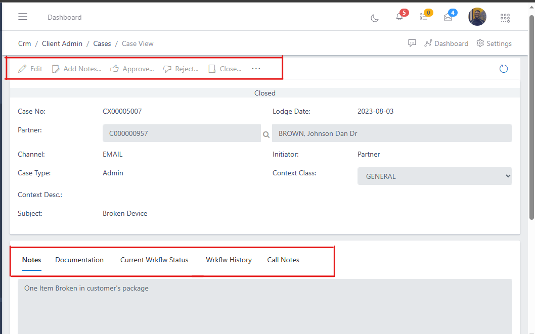Open the overflow menu with three dots
The height and width of the screenshot is (334, 535).
pos(256,68)
